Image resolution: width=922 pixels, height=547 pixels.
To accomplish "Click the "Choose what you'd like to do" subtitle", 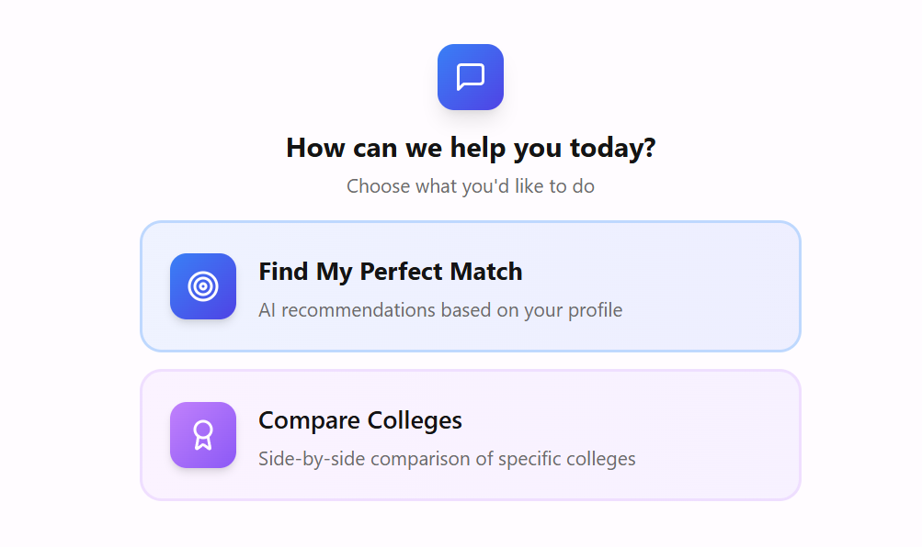I will 471,186.
